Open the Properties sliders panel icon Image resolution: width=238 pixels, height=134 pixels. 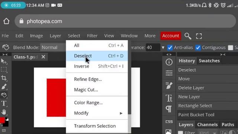coord(169,73)
